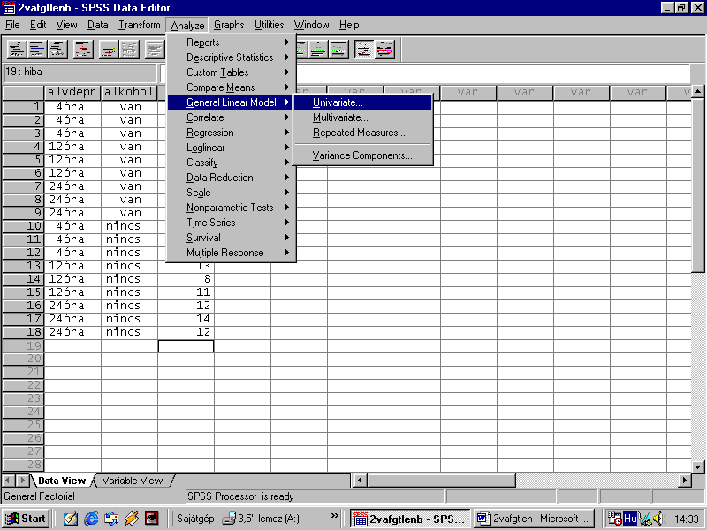Switch to 2vafgtlen Microsoft Word taskbar button
Screen dimensions: 707x530
coord(533,519)
